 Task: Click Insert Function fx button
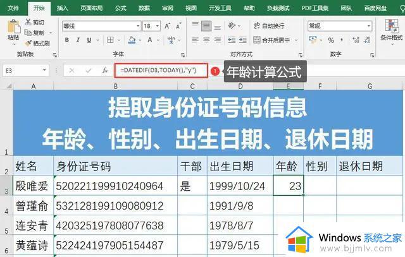tap(105, 70)
